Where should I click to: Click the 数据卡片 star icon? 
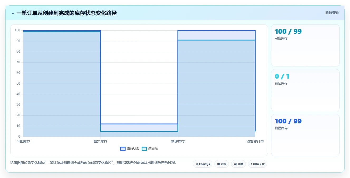[x=251, y=164]
